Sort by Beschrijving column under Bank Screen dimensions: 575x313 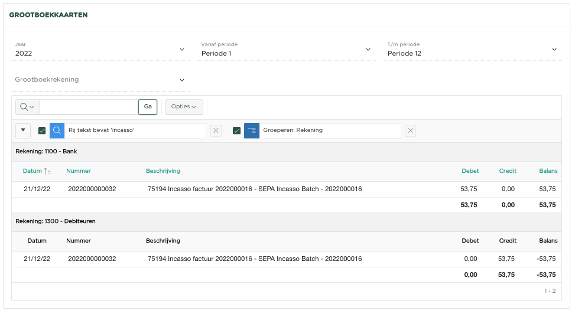click(163, 171)
